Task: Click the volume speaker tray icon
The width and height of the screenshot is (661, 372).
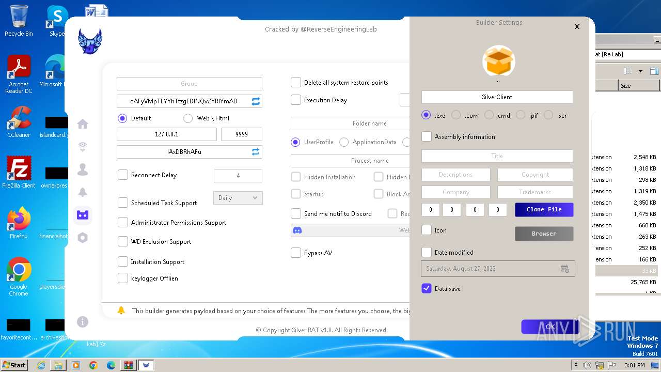Action: click(587, 365)
